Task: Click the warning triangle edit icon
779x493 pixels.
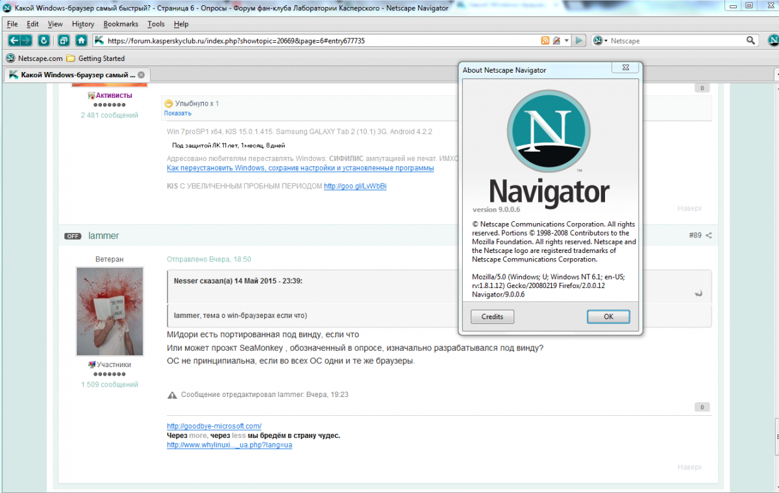Action: click(x=172, y=394)
